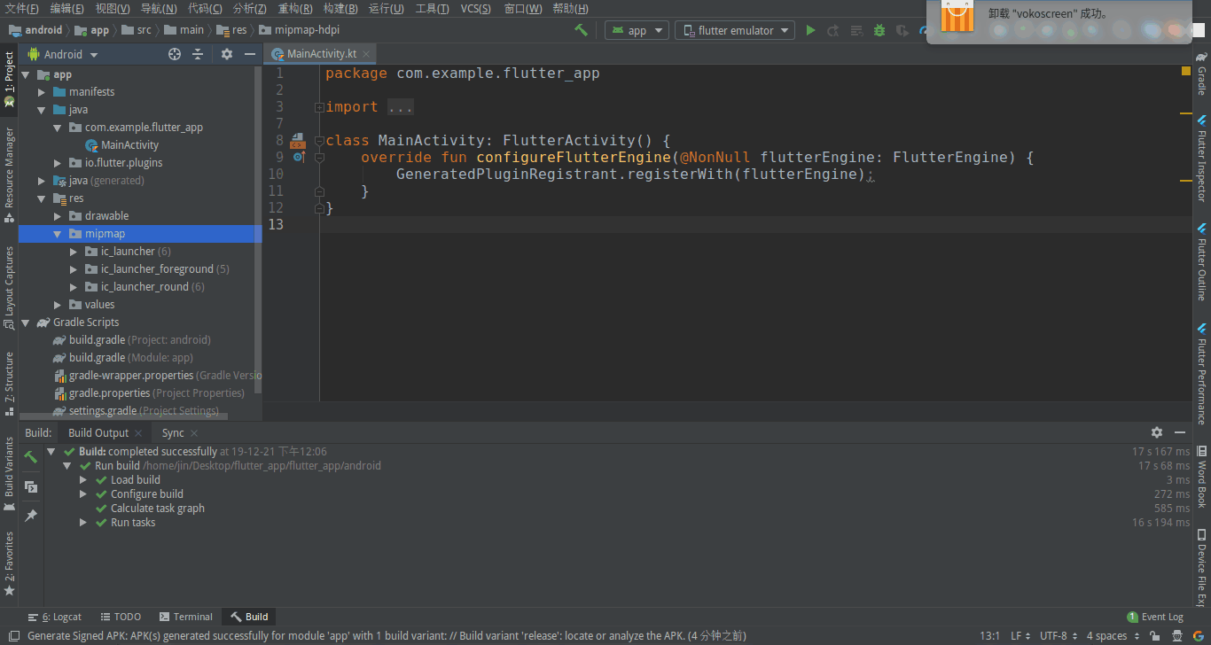
Task: Click the green hammer build icon in Build panel
Action: [30, 457]
